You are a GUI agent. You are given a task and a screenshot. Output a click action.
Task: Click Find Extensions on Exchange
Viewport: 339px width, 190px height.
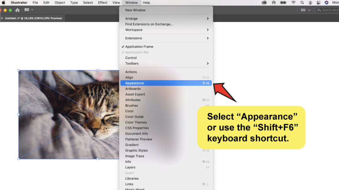[x=148, y=24]
